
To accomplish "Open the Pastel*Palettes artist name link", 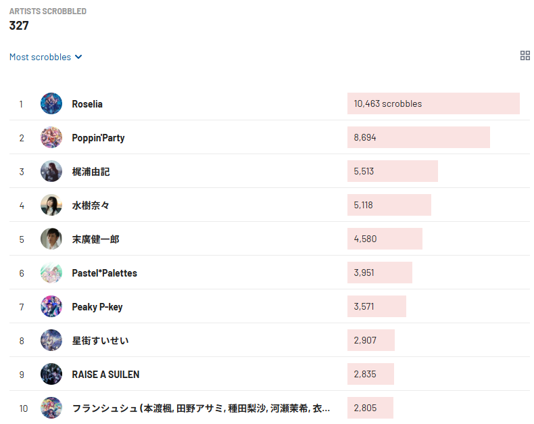I will [x=104, y=273].
